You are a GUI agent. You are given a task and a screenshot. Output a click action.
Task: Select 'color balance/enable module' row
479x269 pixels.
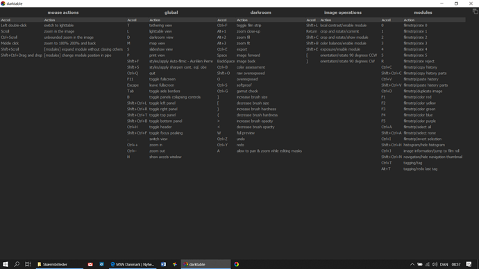click(343, 43)
